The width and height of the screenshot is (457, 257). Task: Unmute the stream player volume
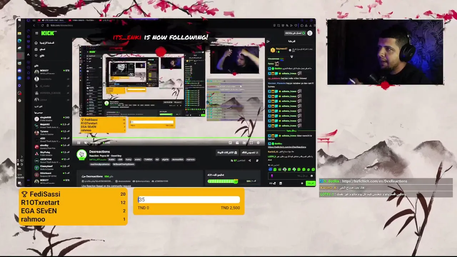[x=86, y=143]
